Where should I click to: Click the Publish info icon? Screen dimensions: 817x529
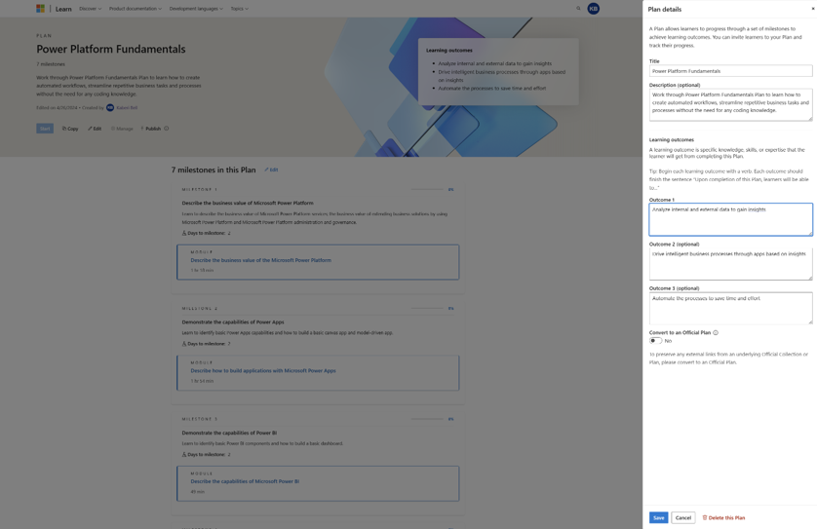coord(166,129)
